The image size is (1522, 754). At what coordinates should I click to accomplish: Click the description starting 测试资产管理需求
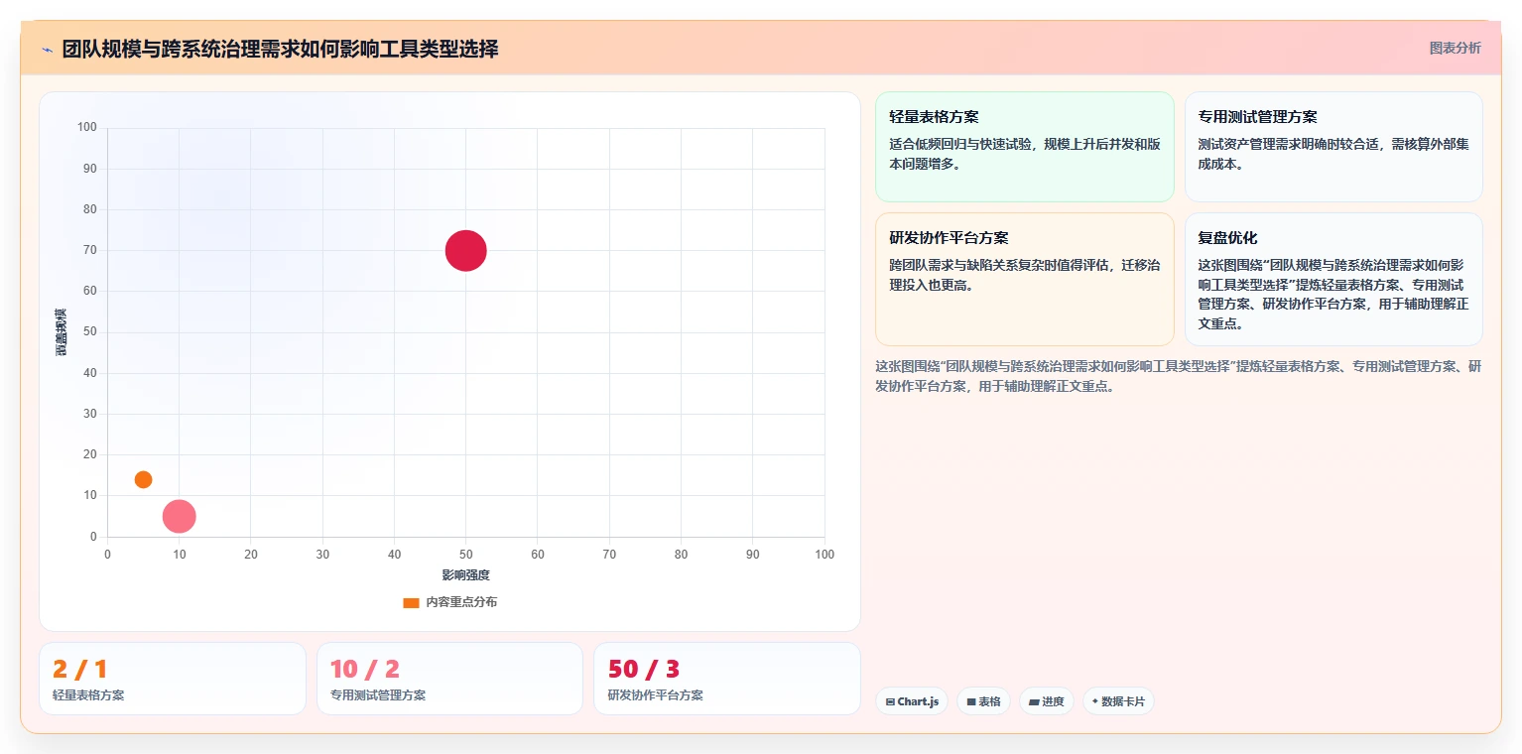pyautogui.click(x=1333, y=154)
